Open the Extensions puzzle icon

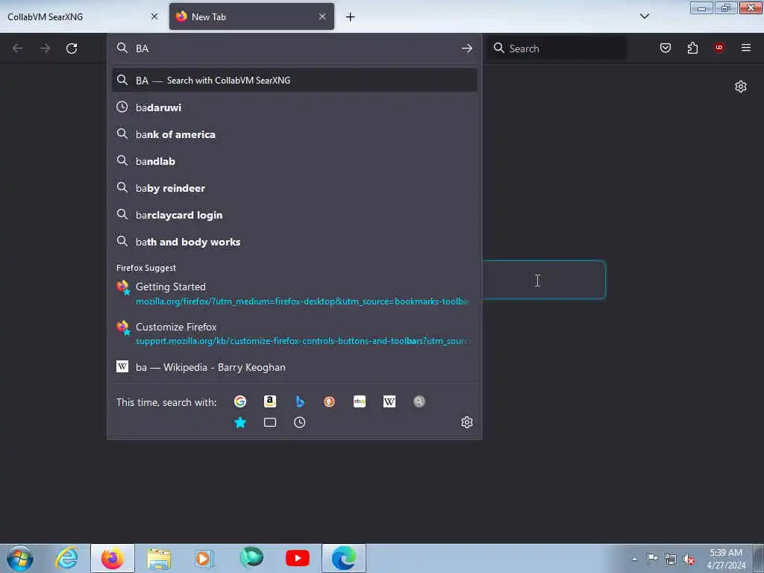[692, 48]
